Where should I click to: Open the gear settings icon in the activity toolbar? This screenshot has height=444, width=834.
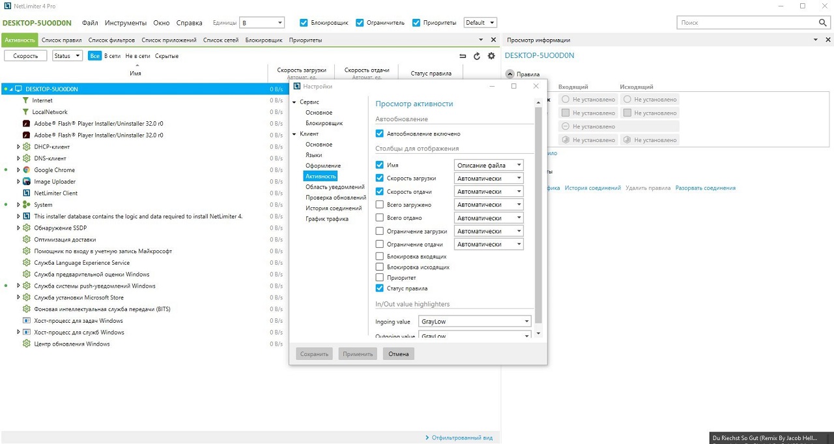pos(491,56)
